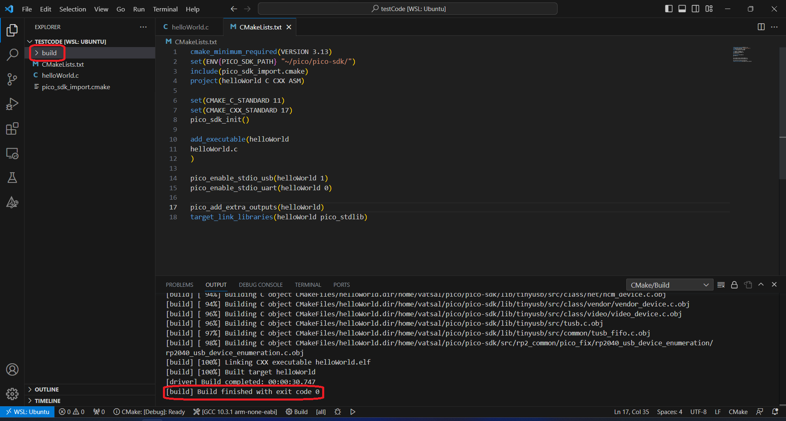Expand the Outline section

pos(47,389)
